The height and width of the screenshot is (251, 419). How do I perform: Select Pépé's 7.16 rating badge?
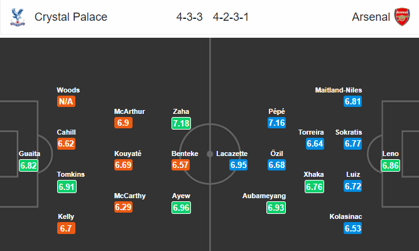pyautogui.click(x=276, y=123)
